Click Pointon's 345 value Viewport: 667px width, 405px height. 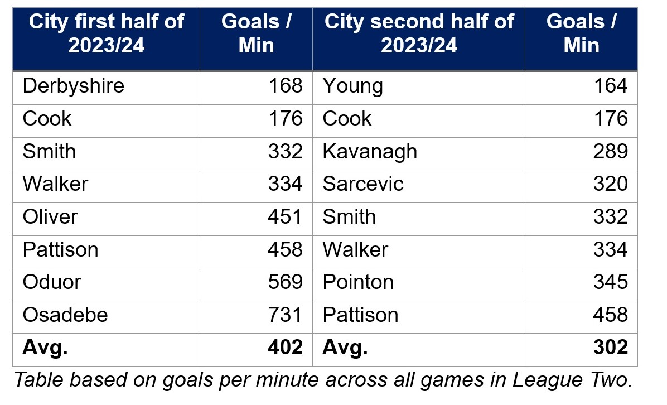pyautogui.click(x=611, y=282)
